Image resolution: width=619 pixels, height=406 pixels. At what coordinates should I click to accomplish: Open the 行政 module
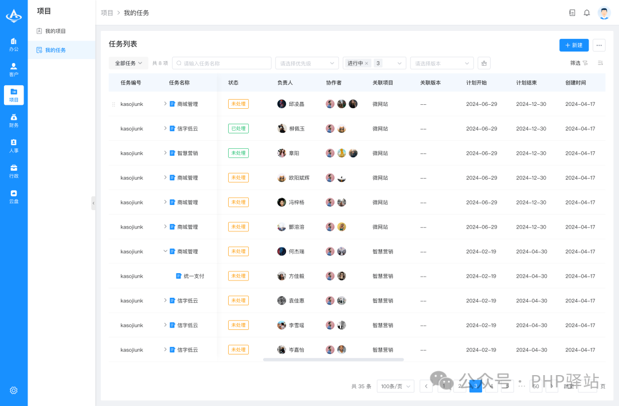tap(14, 171)
